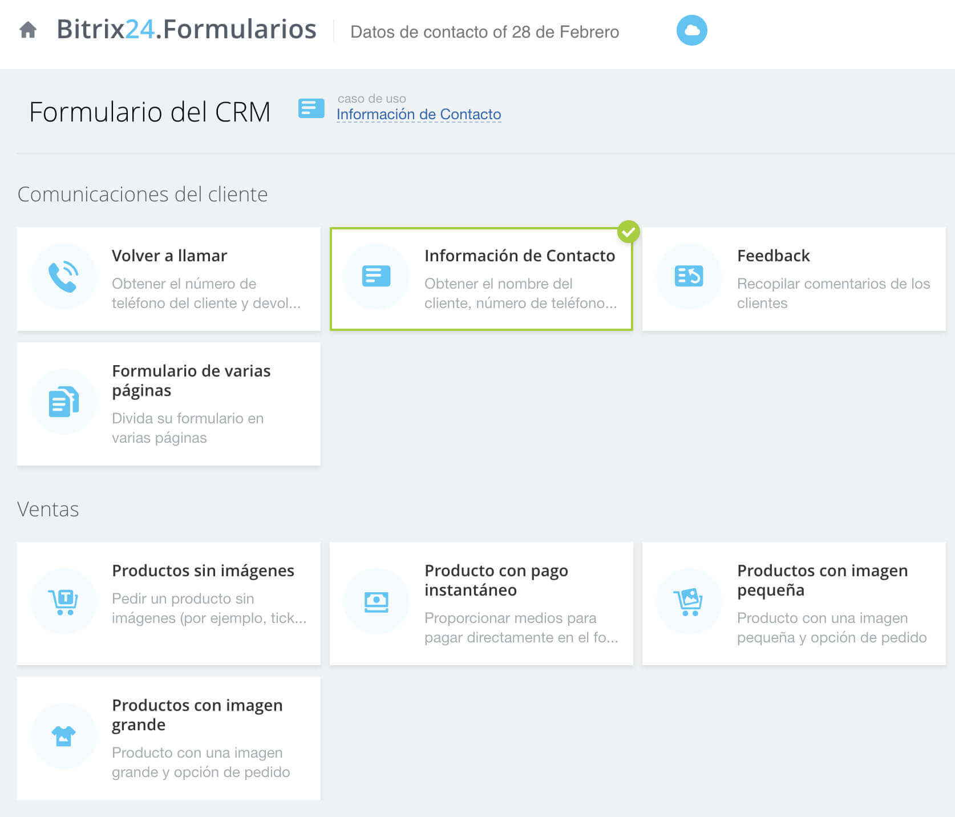
Task: Click the cart with small image icon
Action: tap(689, 601)
